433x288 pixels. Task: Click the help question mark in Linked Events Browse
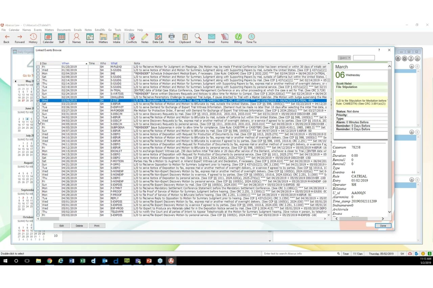click(379, 50)
